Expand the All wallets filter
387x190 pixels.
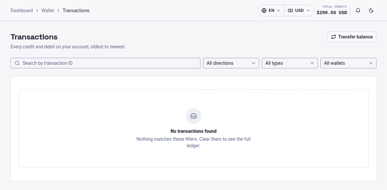pyautogui.click(x=348, y=63)
